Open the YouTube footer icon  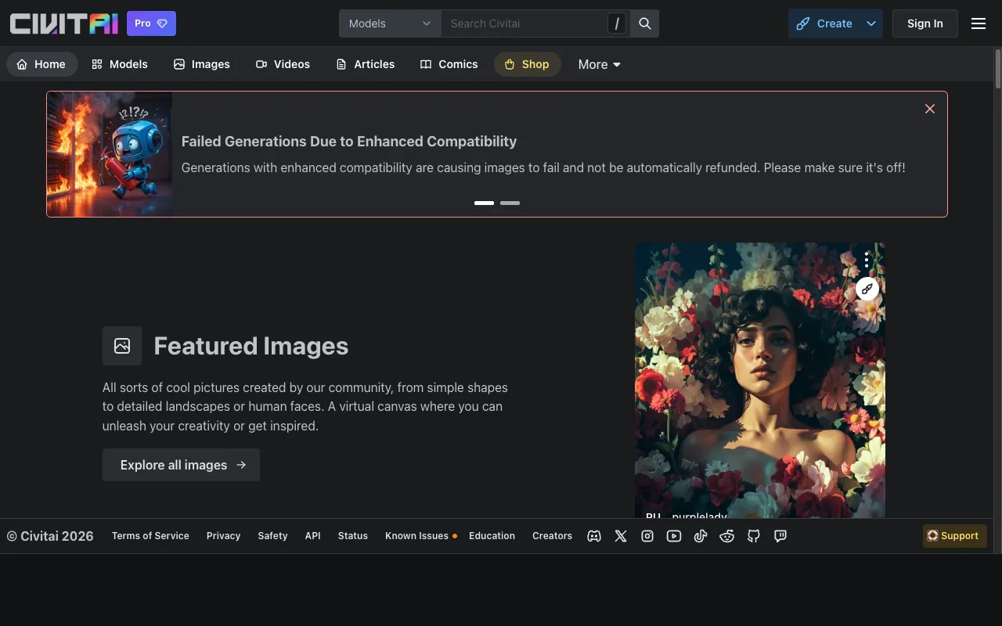(674, 536)
